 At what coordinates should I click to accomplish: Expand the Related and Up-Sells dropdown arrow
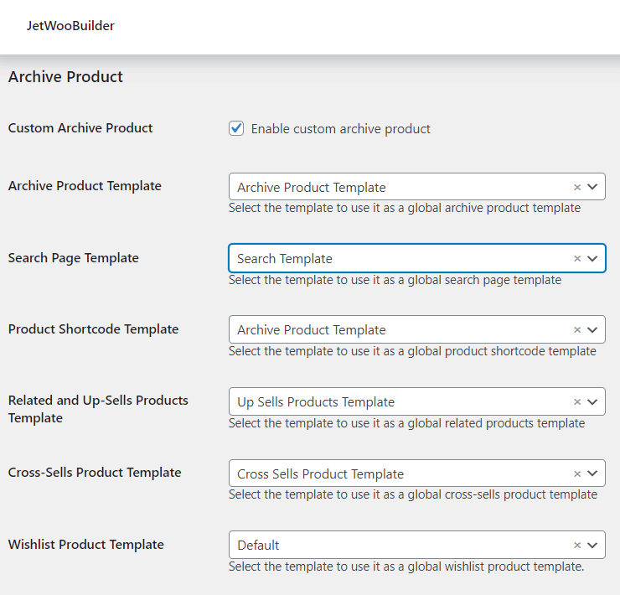tap(592, 402)
